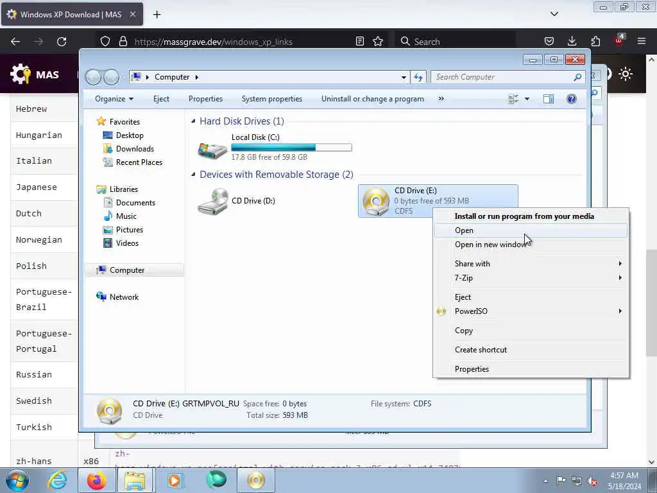657x493 pixels.
Task: Open the Organize dropdown menu
Action: tap(114, 99)
